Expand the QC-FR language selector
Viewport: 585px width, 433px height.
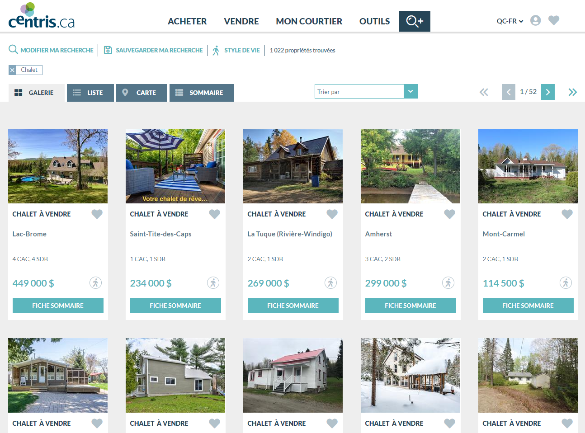[509, 20]
